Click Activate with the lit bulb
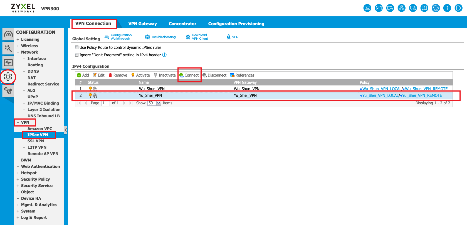 click(x=140, y=75)
